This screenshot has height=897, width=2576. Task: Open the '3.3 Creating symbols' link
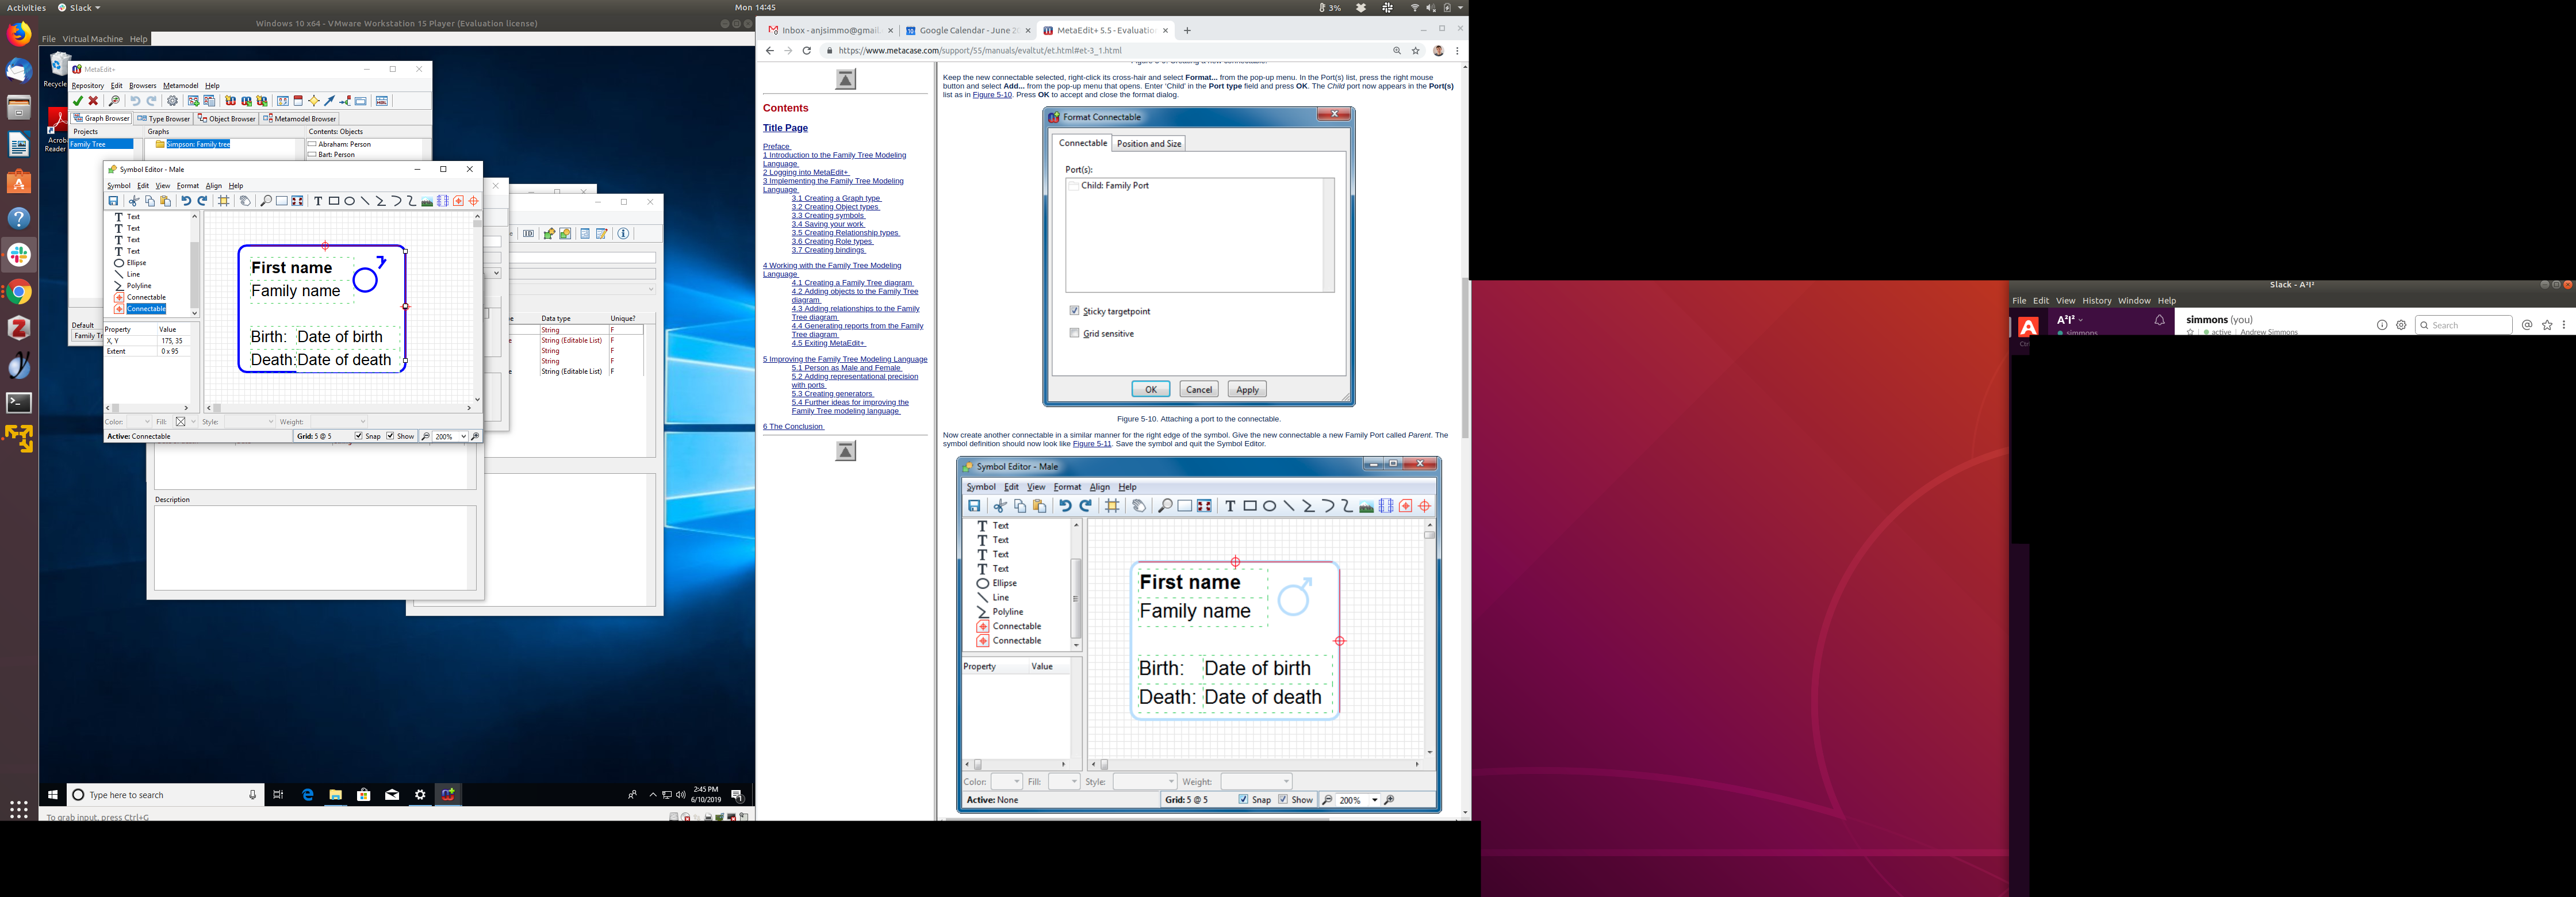[828, 215]
